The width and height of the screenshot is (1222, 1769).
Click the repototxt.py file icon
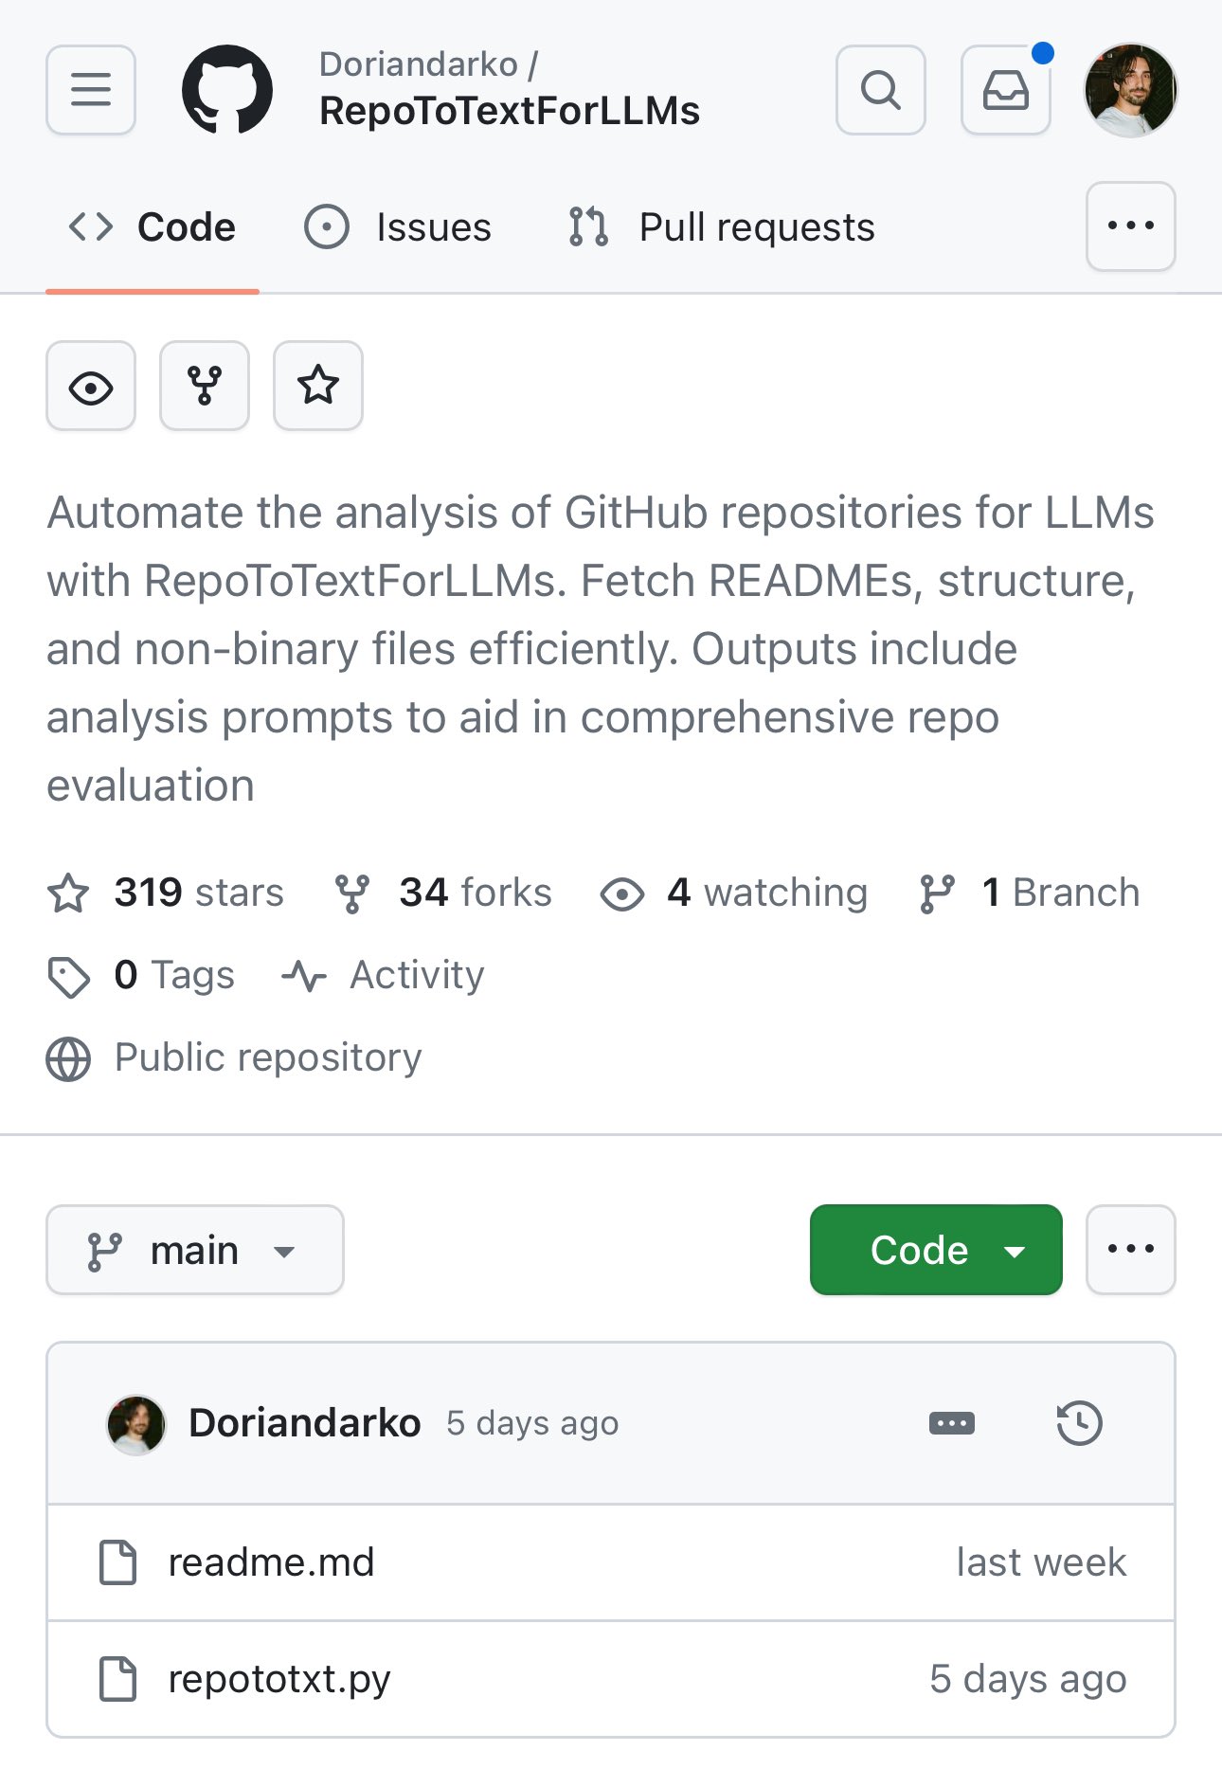[118, 1679]
